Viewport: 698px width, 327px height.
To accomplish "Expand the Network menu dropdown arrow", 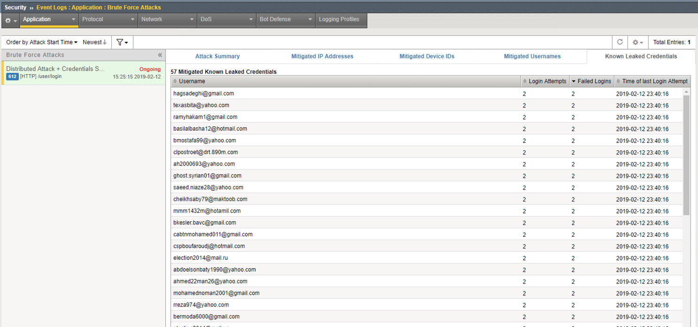I will coord(192,20).
